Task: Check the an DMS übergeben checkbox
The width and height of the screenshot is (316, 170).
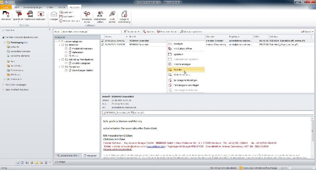Action: [66, 63]
